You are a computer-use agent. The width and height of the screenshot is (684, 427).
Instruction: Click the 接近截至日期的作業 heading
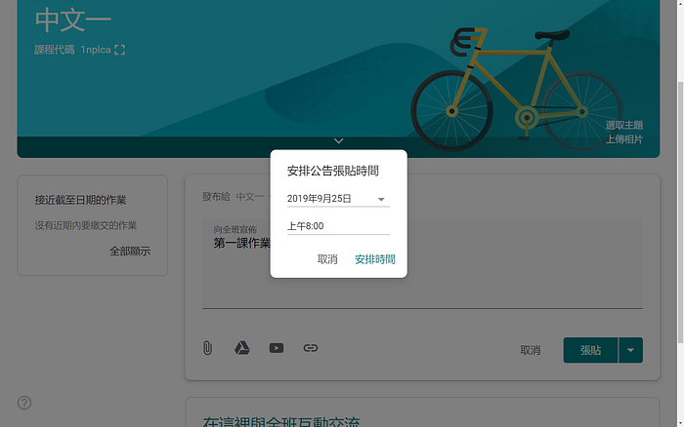[80, 200]
